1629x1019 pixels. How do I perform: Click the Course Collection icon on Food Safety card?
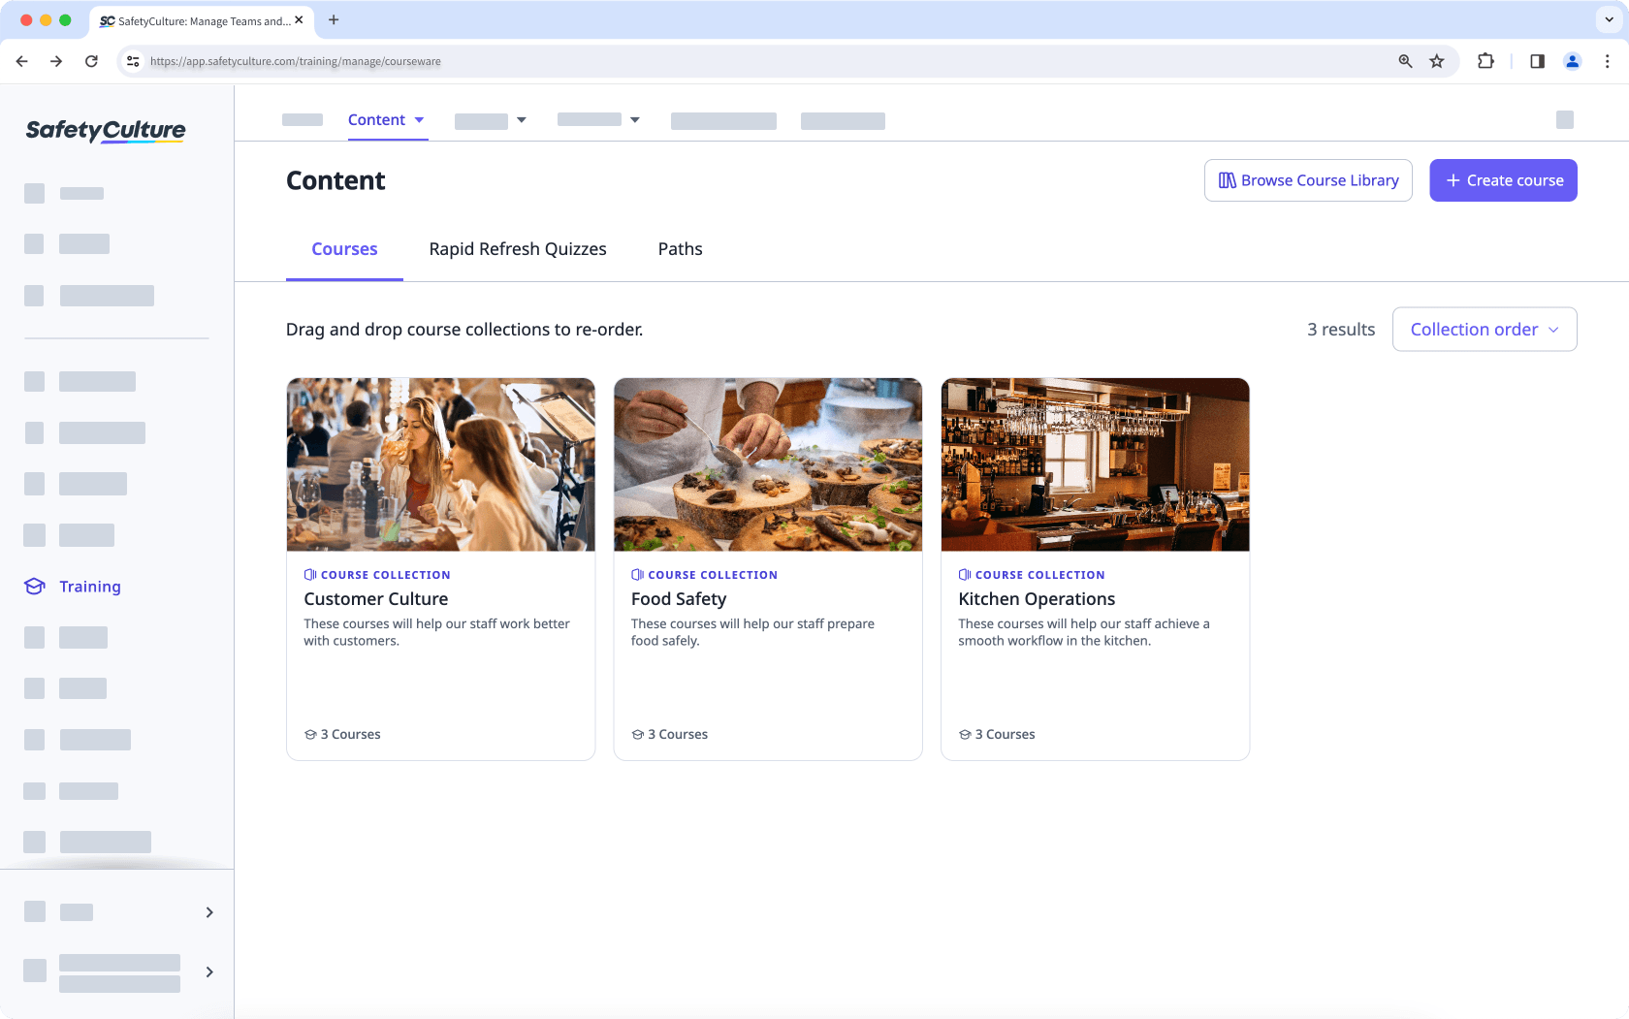click(636, 574)
